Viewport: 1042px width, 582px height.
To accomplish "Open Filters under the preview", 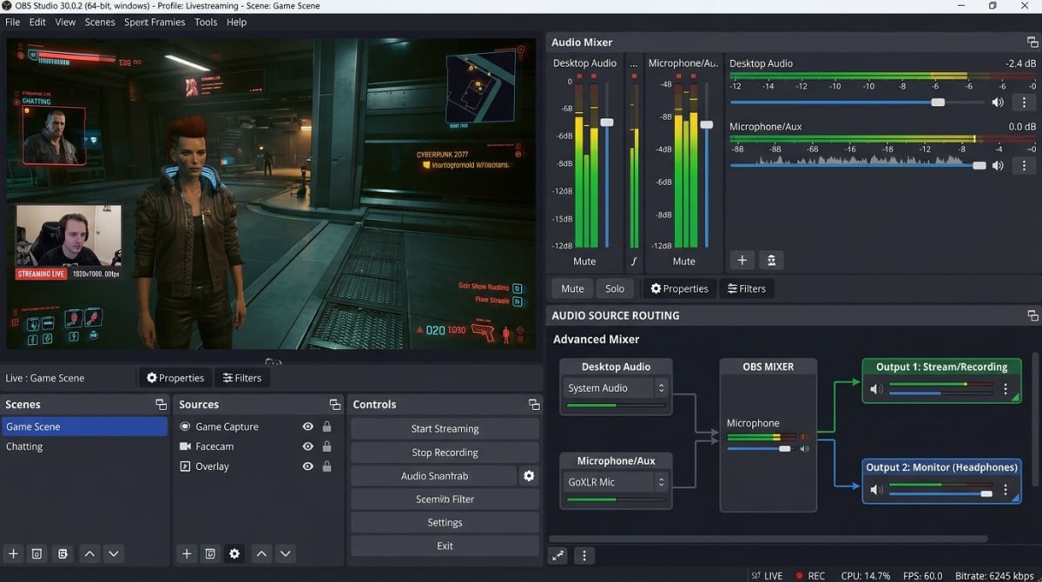I will 241,378.
